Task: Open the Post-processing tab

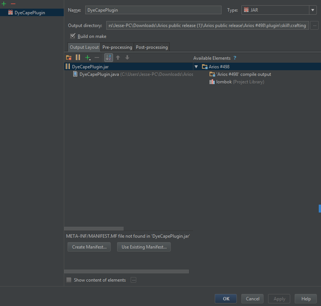Action: [x=152, y=47]
